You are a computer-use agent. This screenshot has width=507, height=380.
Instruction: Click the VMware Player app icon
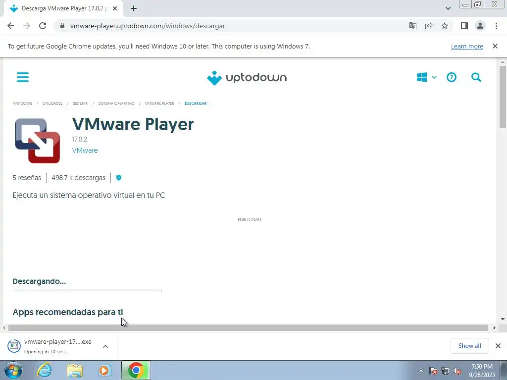[x=37, y=141]
